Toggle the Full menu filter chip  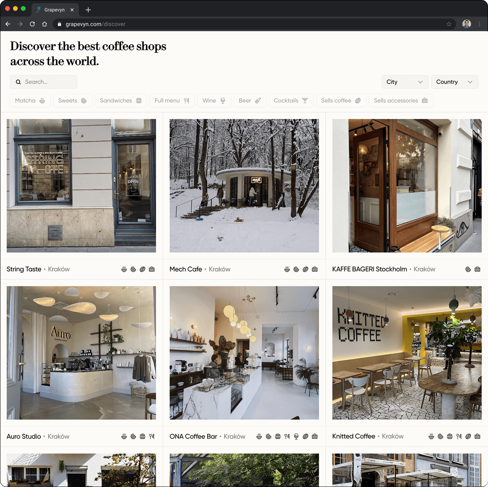tap(172, 100)
